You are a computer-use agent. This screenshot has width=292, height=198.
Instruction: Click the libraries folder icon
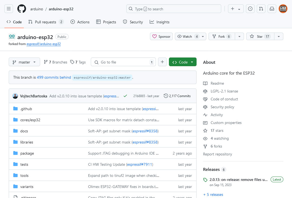15,142
